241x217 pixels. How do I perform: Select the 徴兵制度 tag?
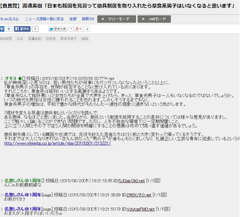[x=6, y=39]
